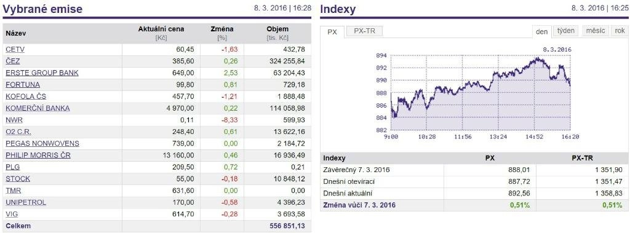
Task: Click the PX index line chart
Action: 480,93
